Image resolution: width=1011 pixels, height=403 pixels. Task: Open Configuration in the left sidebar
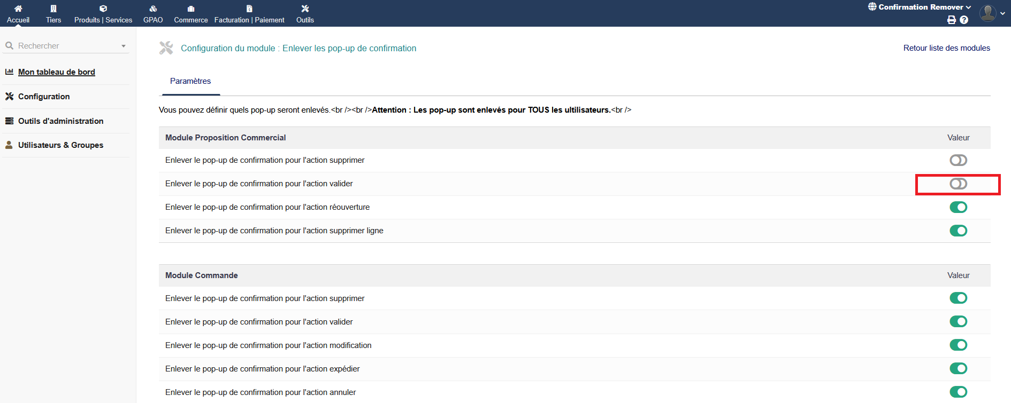44,97
